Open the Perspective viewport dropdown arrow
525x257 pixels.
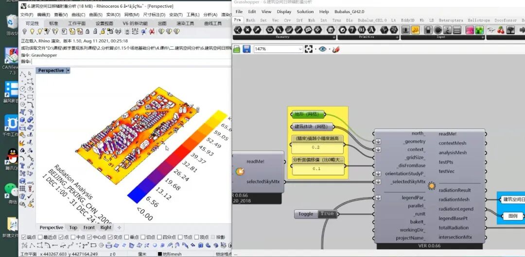[x=69, y=71]
